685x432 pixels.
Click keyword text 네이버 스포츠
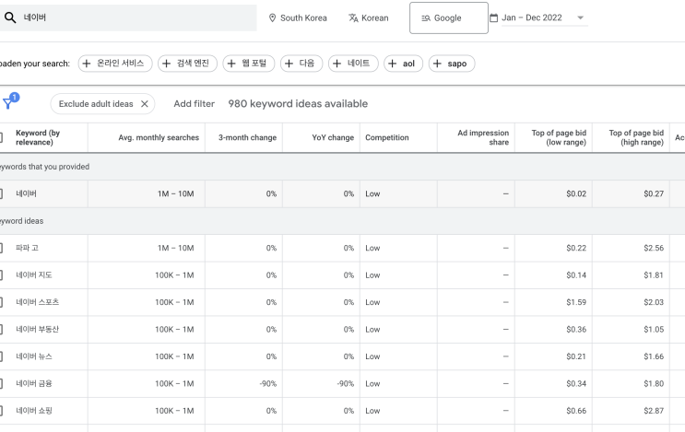click(37, 302)
